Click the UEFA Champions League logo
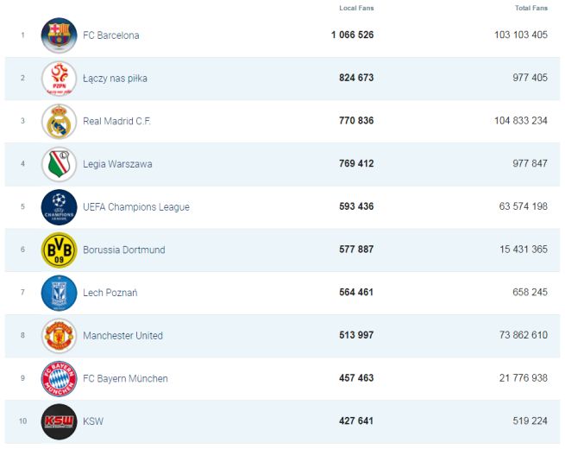The height and width of the screenshot is (449, 565). click(59, 207)
